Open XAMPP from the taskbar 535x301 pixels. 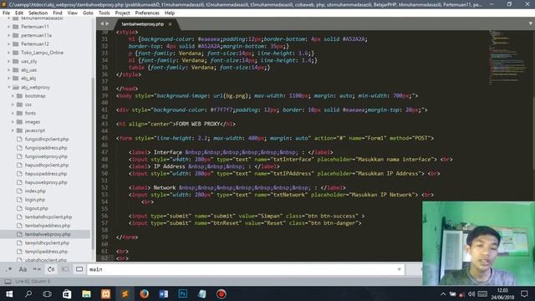click(x=106, y=293)
